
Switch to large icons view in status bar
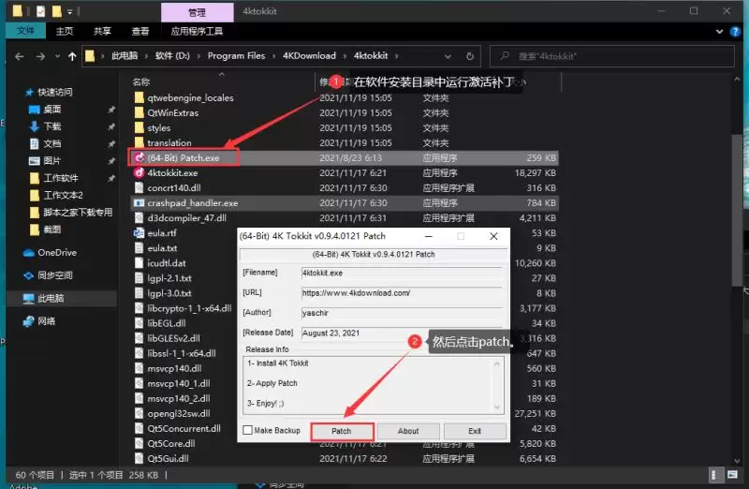[x=732, y=475]
